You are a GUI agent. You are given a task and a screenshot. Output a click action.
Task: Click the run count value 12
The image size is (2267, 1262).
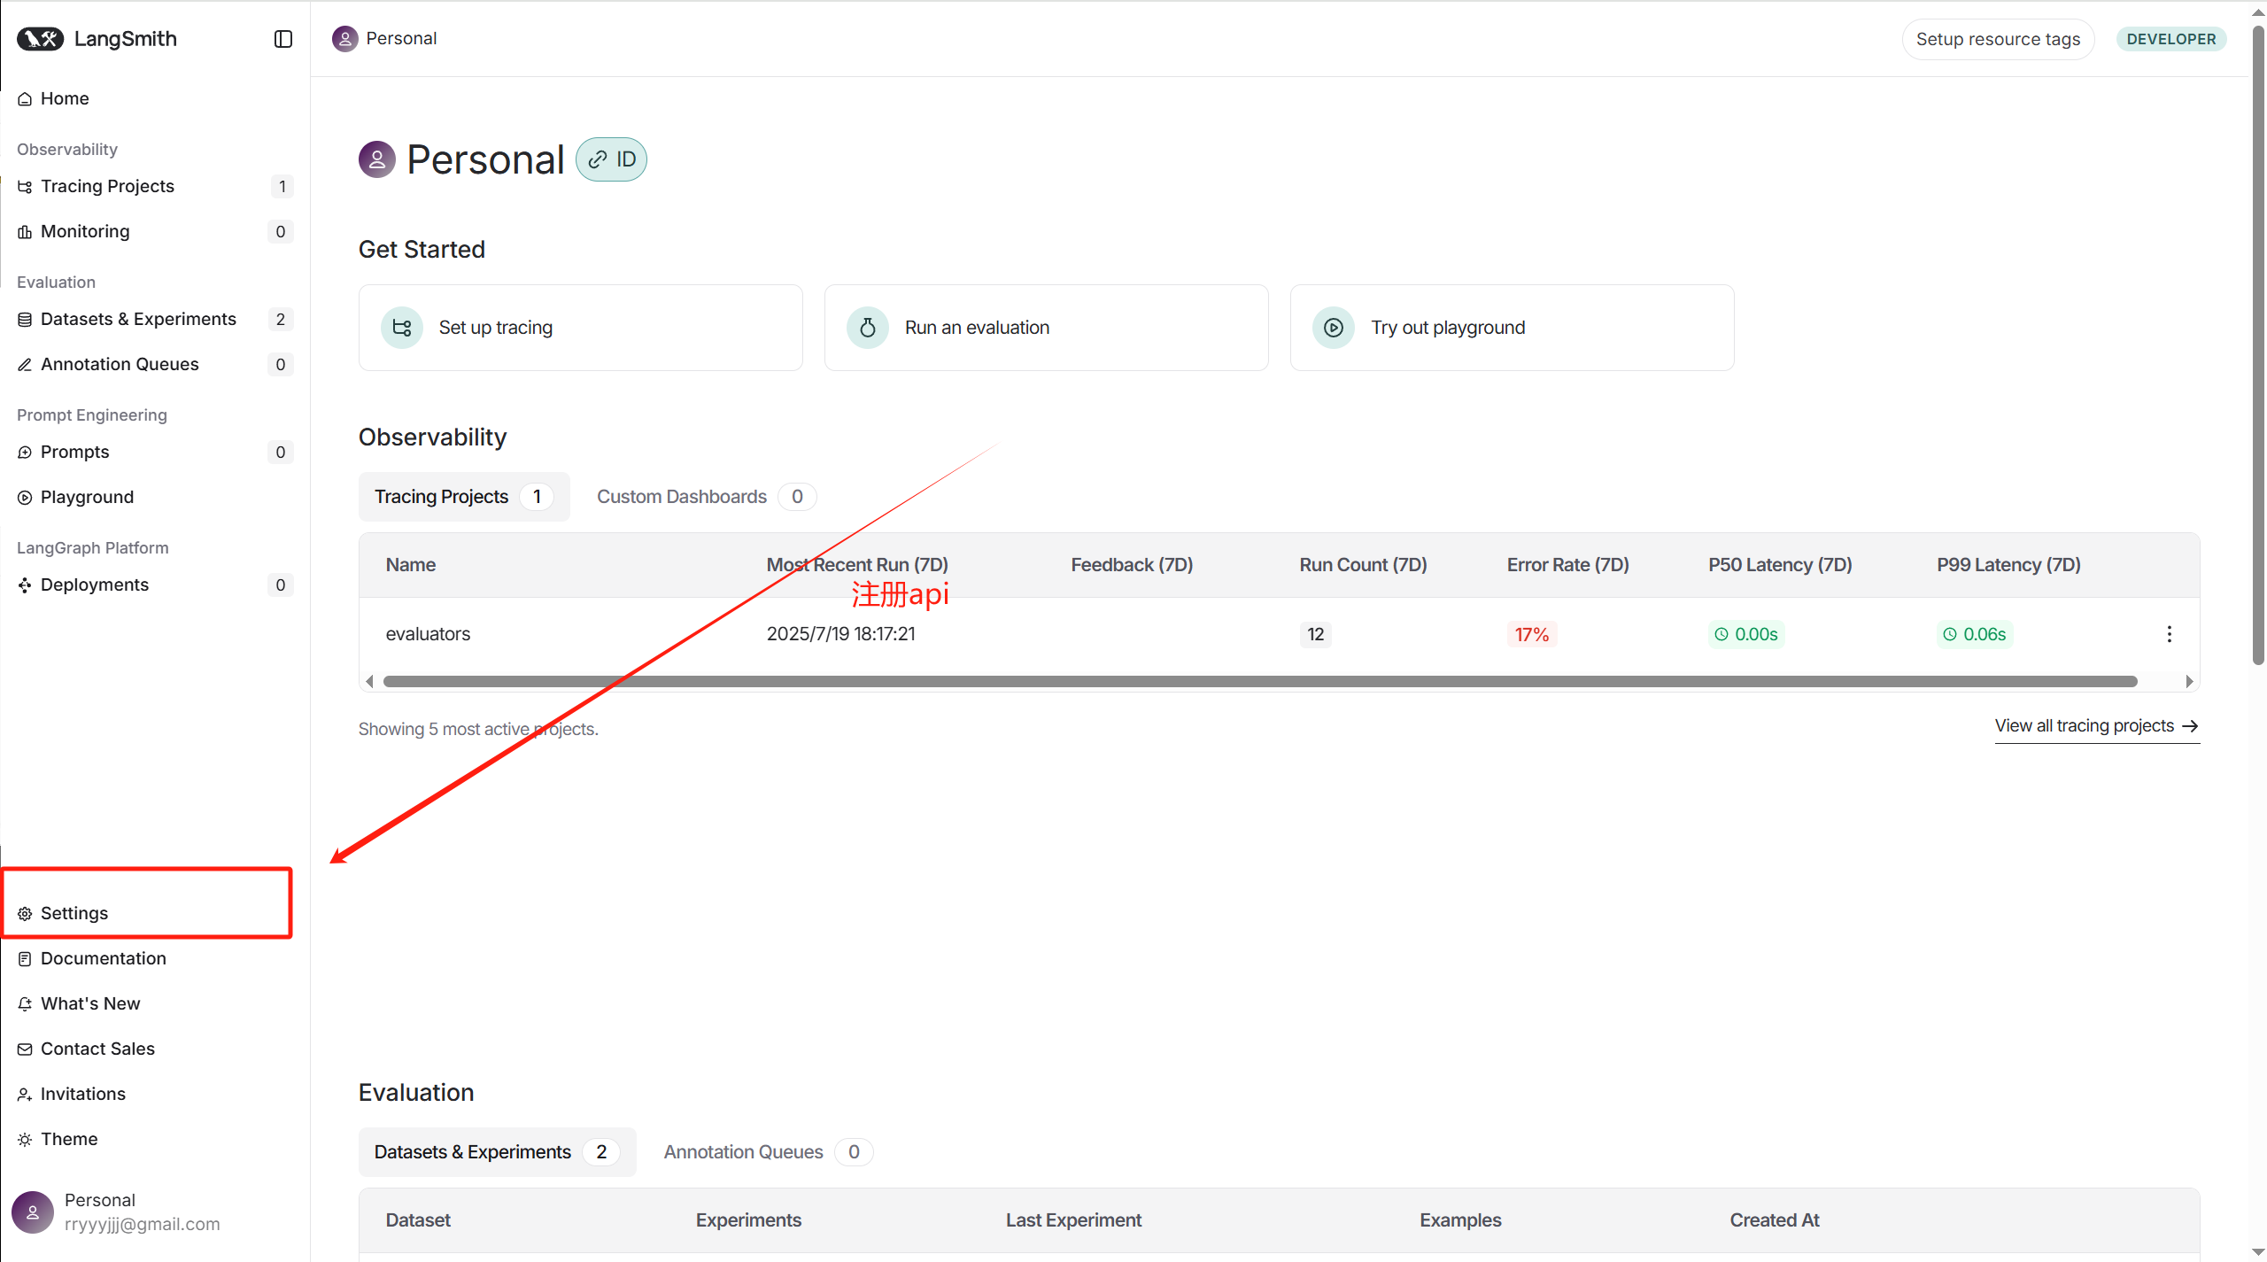click(1315, 634)
